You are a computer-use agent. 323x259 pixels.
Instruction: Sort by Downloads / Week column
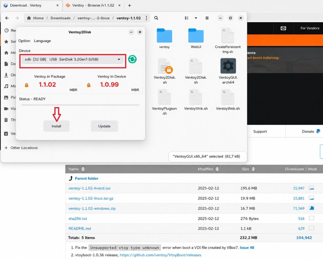[x=301, y=169]
